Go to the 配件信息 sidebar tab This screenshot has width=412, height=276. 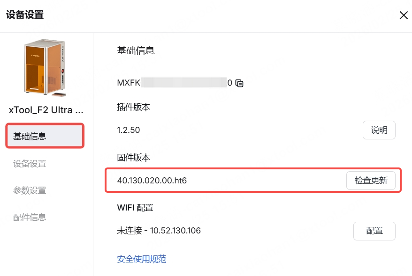point(30,217)
